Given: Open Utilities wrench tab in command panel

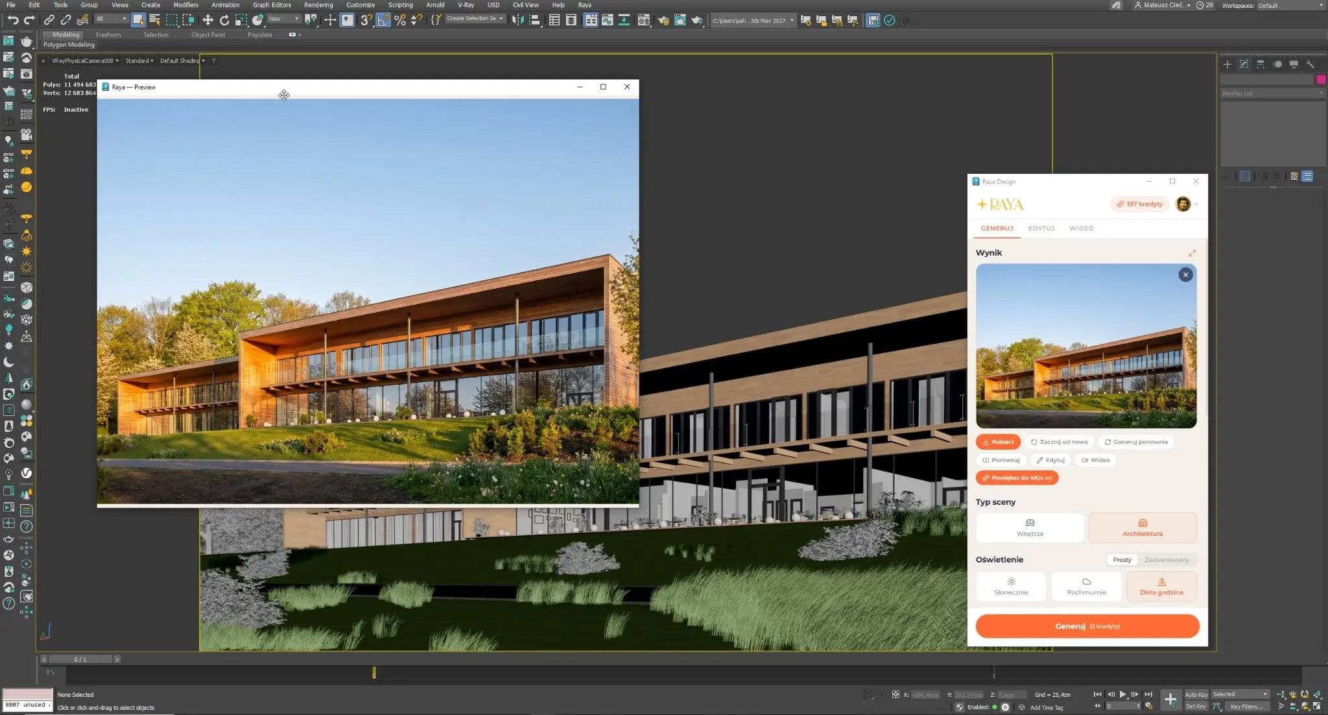Looking at the screenshot, I should point(1310,64).
